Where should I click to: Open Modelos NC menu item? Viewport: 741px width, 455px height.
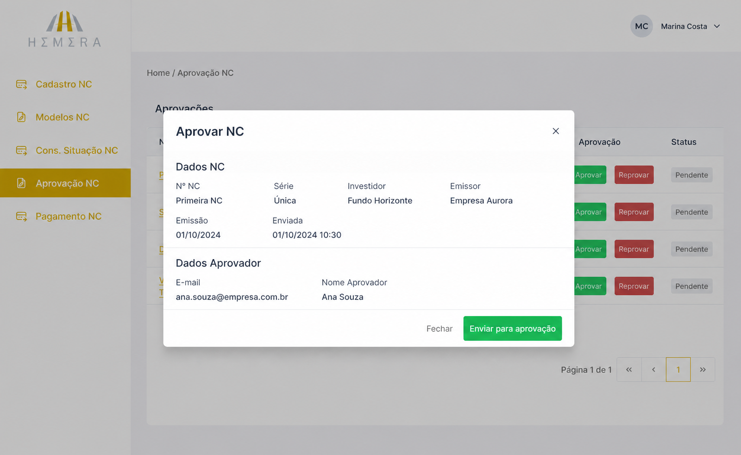point(65,117)
